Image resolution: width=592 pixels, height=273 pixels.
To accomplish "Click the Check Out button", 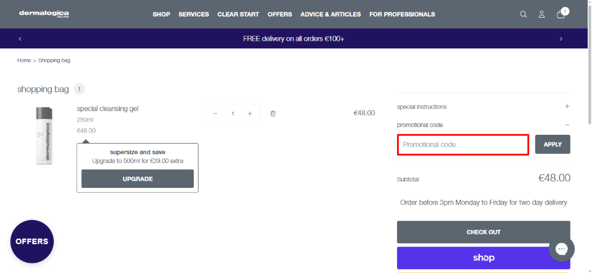I will pyautogui.click(x=483, y=232).
